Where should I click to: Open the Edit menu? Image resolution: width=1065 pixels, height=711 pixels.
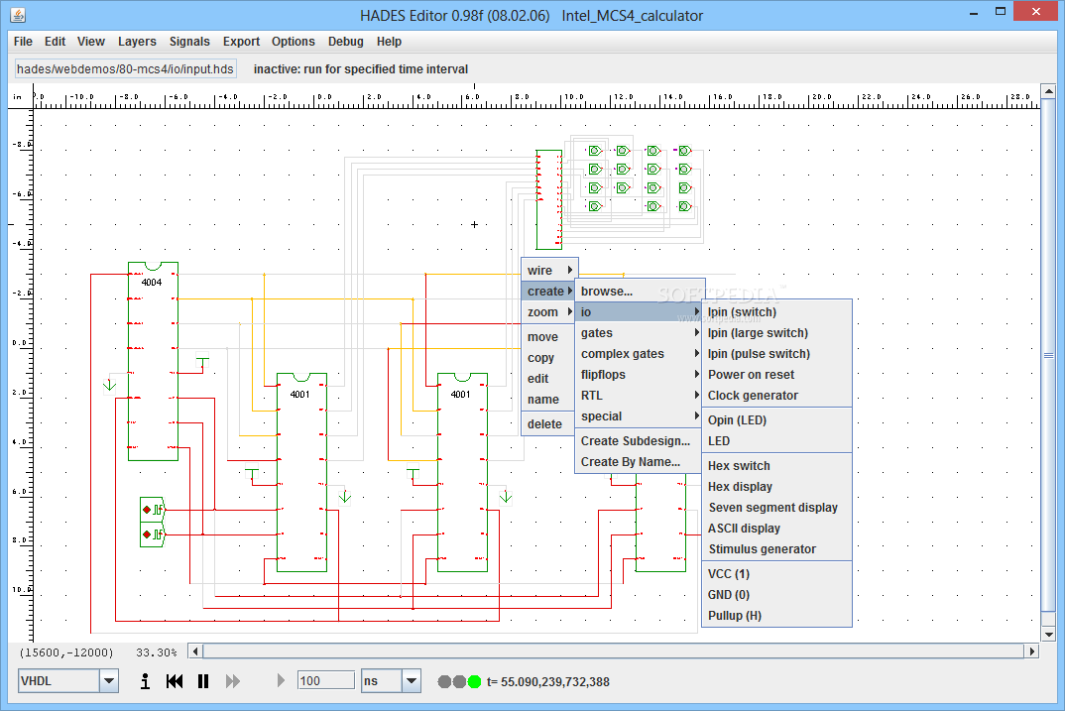55,42
